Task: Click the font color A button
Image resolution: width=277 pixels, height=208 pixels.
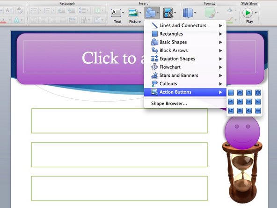Action: pyautogui.click(x=3, y=20)
